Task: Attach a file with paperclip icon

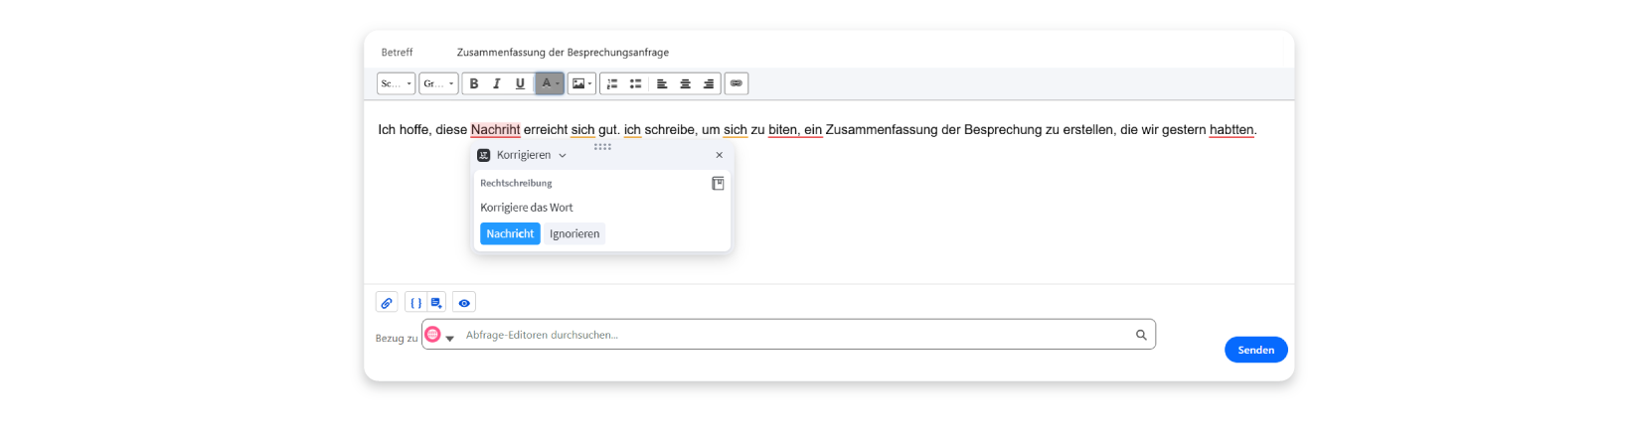Action: point(387,303)
